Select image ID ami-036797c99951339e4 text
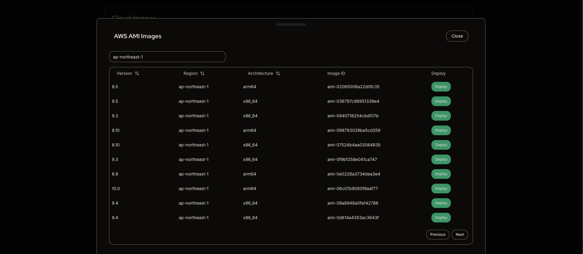 [x=353, y=101]
